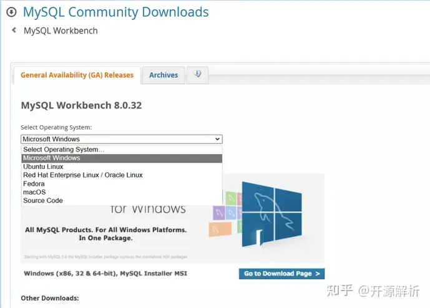
Task: Click 'Windows (x86, 32 & 64-bit), MySQL Installer MSI' text
Action: [105, 274]
